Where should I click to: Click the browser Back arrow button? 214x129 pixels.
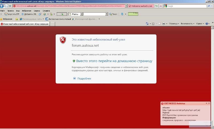point(2,6)
